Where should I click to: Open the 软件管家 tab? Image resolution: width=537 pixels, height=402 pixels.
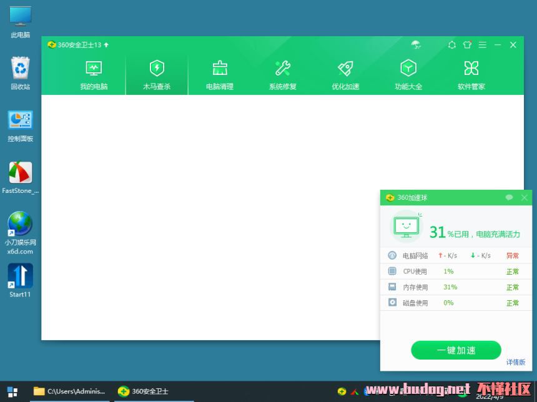tap(471, 76)
